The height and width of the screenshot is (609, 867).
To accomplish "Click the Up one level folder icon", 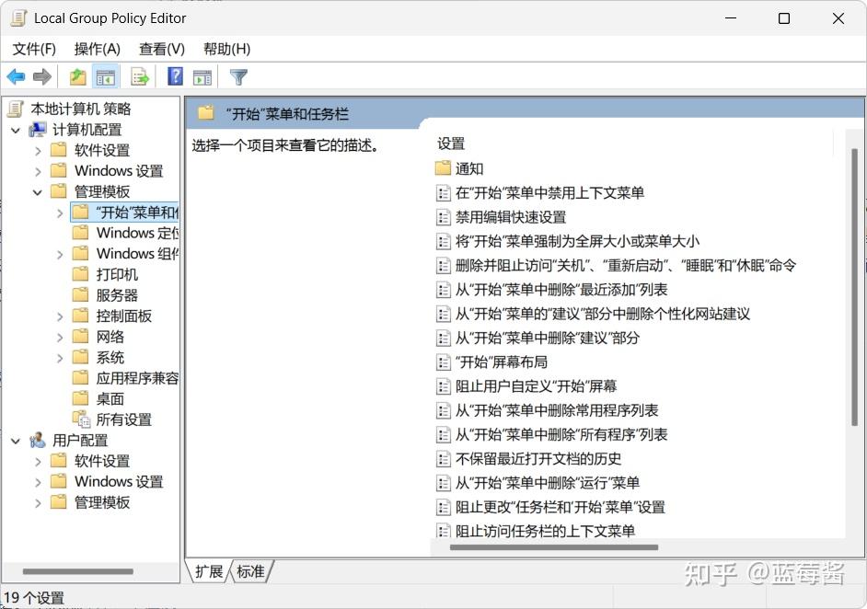I will pos(78,76).
